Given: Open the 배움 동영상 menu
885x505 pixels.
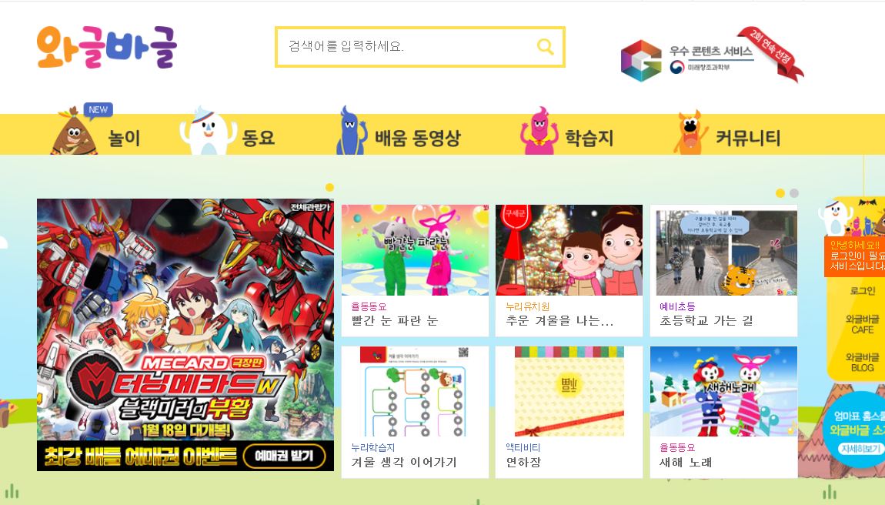Looking at the screenshot, I should [418, 137].
